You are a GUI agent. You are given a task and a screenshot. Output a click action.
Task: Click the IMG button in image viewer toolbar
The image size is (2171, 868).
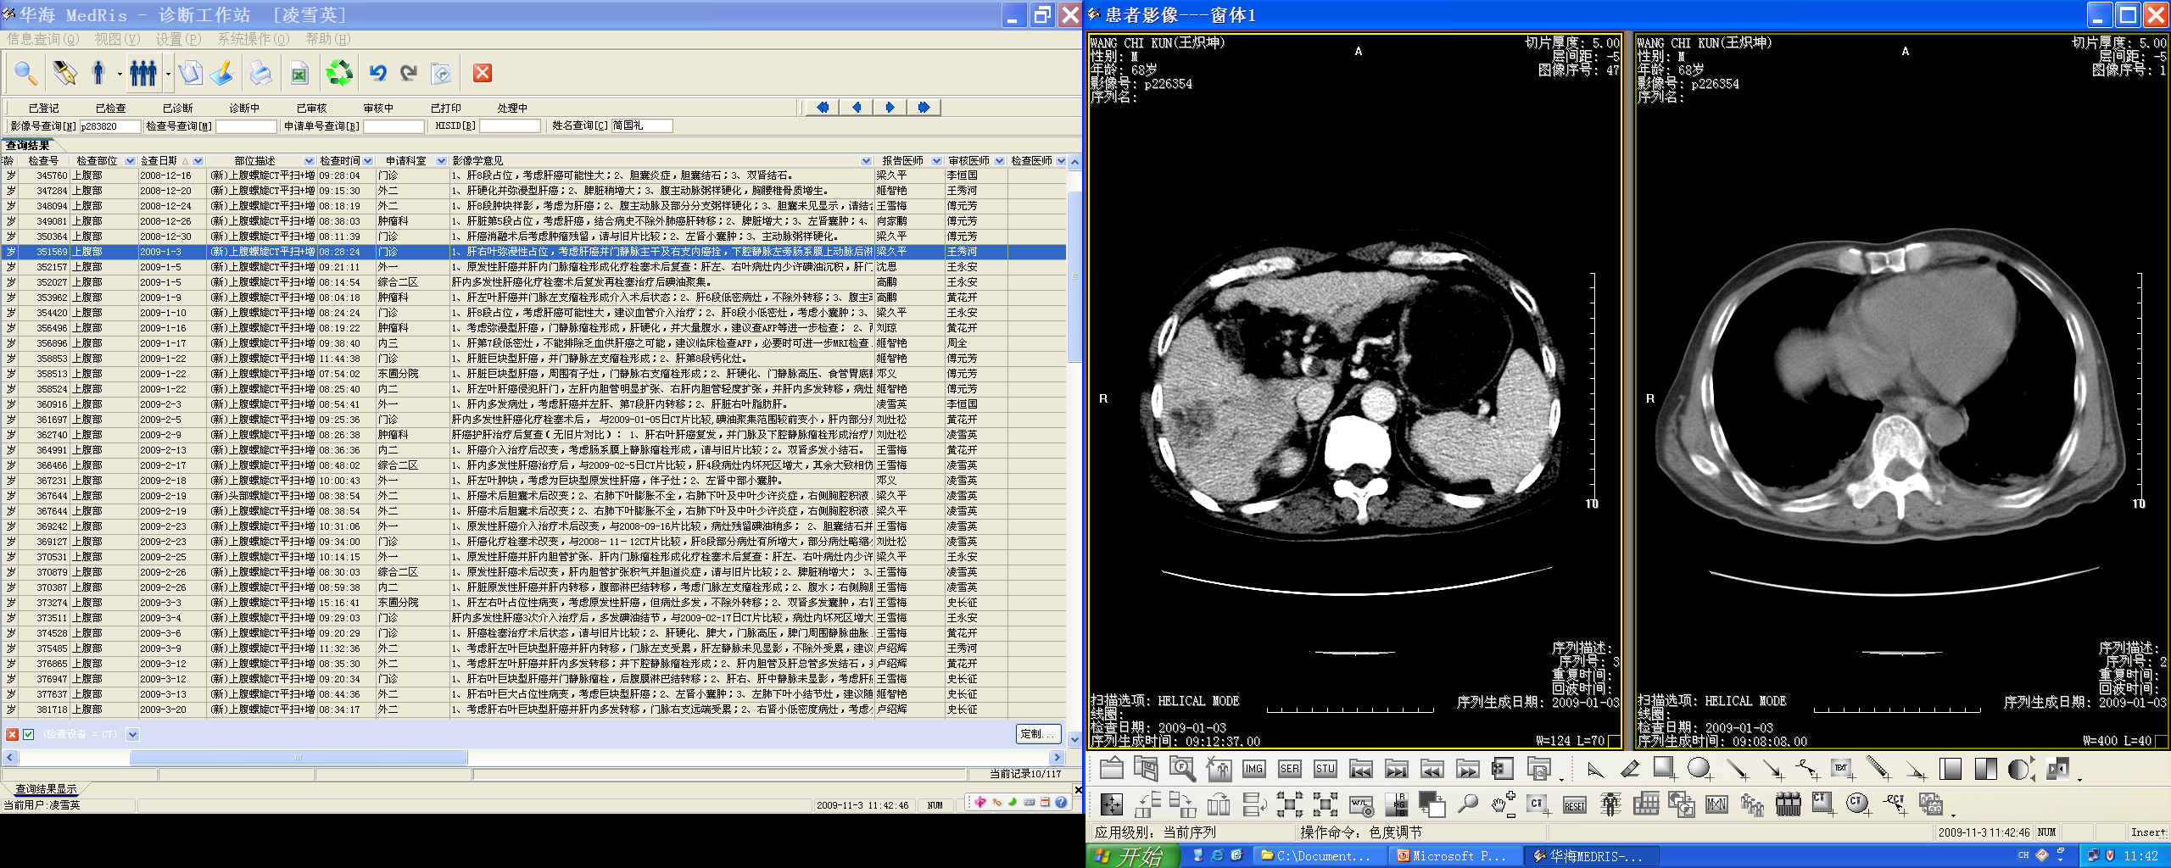(1253, 769)
